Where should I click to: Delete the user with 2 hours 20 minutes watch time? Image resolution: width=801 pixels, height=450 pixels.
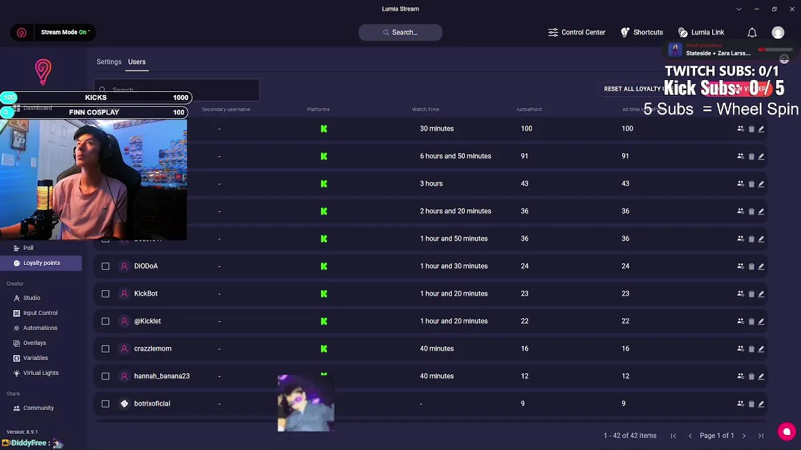751,211
